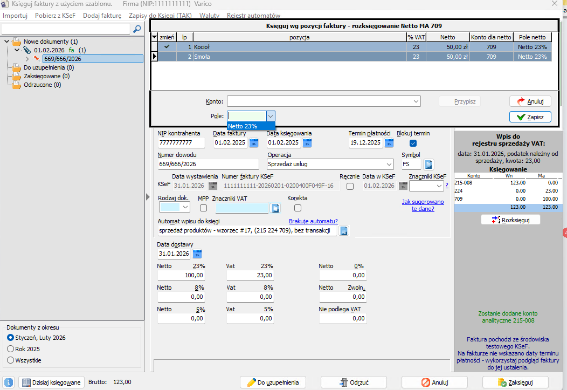
Task: Open the Symbol FS lookup list icon
Action: click(428, 165)
